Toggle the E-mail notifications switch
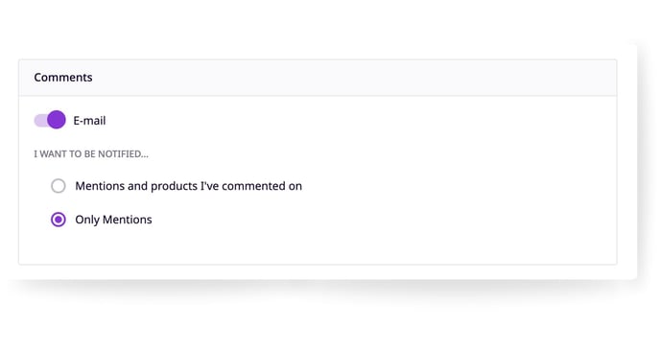Viewport: 660px width, 349px height. pos(50,120)
